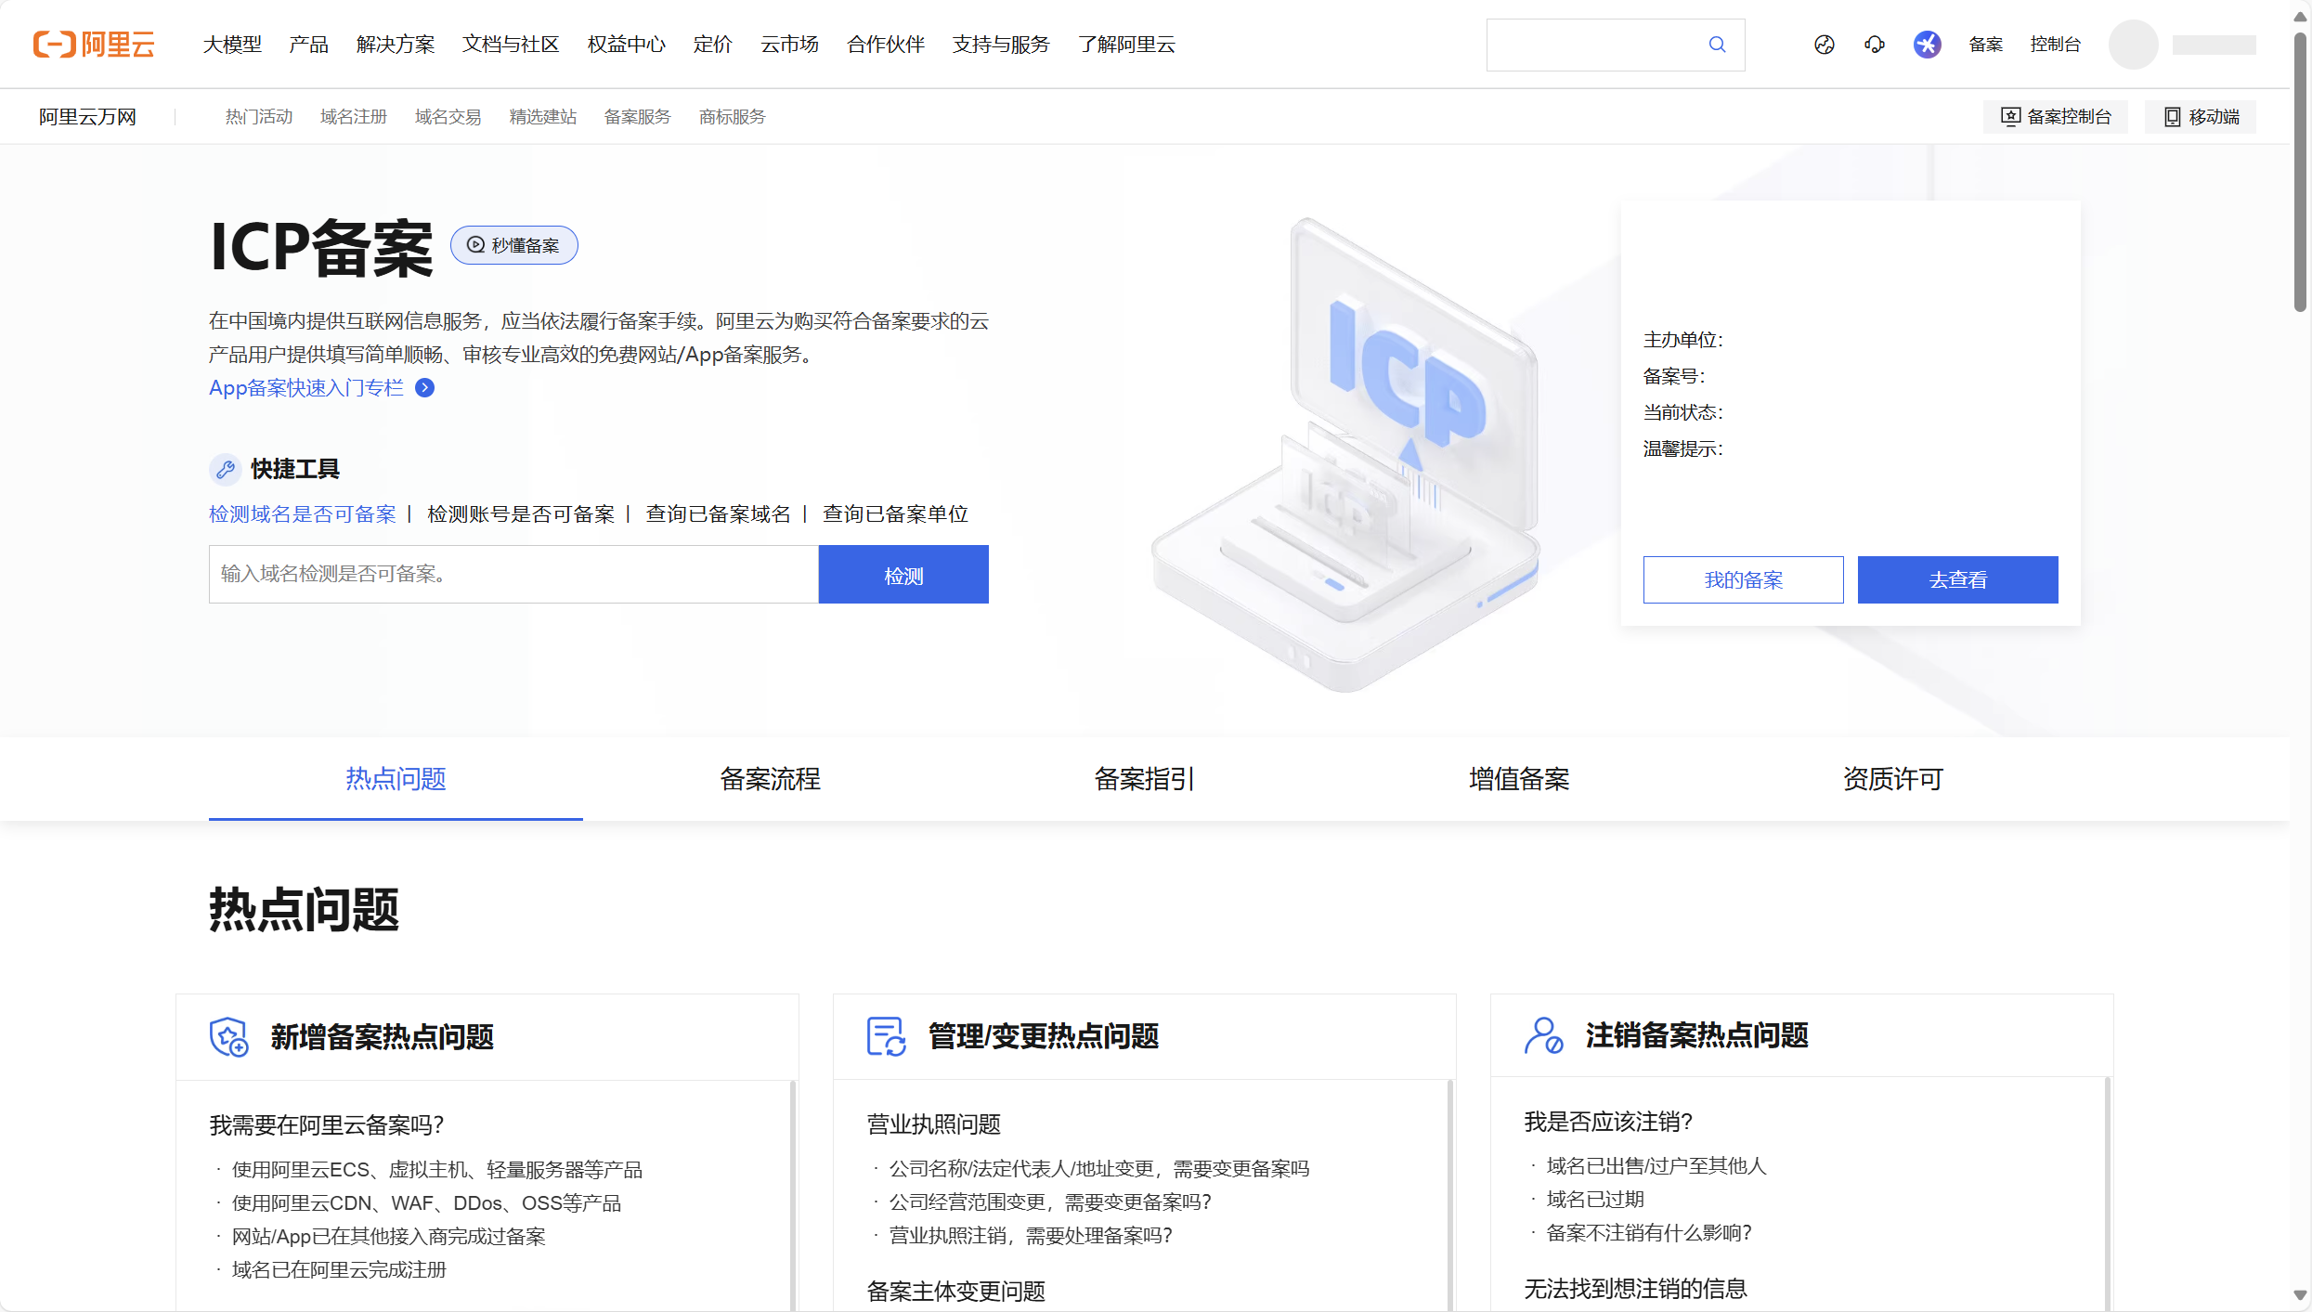This screenshot has width=2312, height=1312.
Task: Click the search magnifier icon
Action: [1717, 45]
